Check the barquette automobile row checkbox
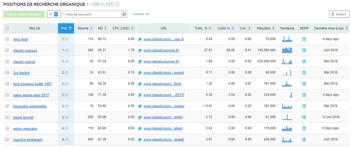The width and height of the screenshot is (351, 147). 7,106
